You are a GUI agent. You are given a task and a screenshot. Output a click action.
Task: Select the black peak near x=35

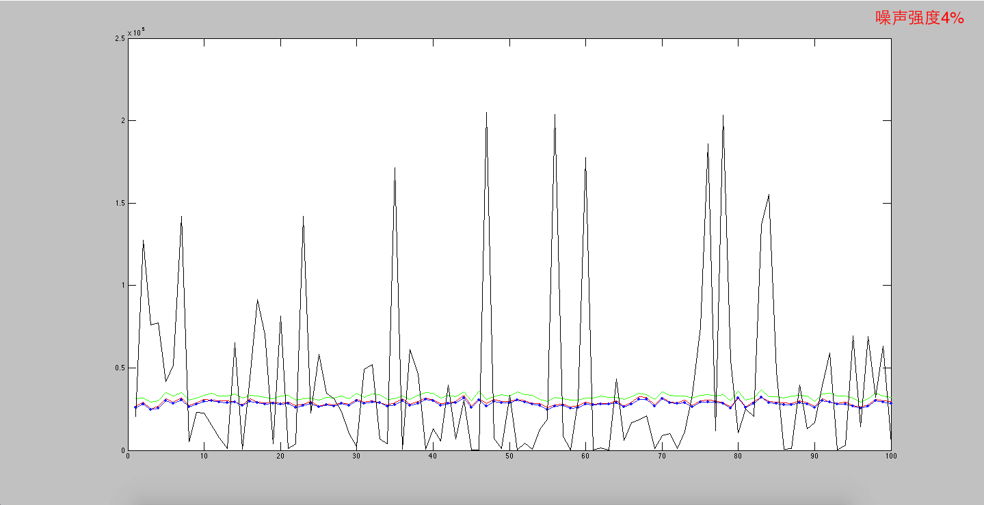(395, 168)
